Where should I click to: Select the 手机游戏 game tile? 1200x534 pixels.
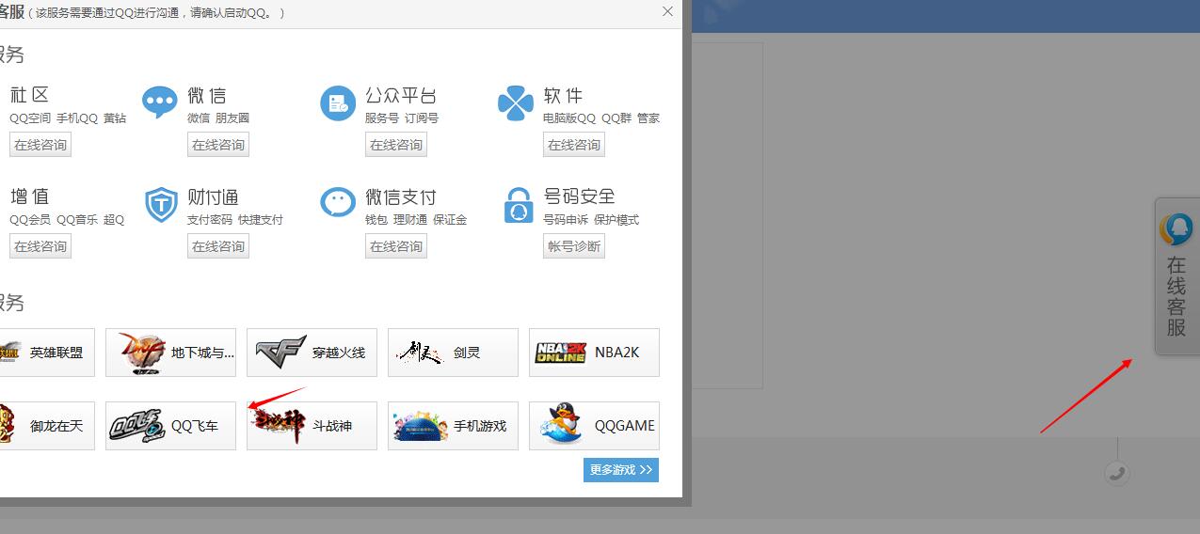(x=453, y=426)
